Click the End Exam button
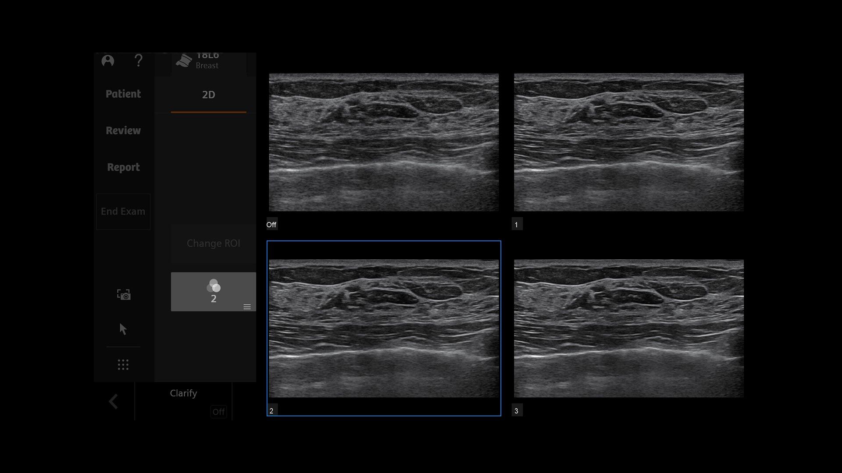The width and height of the screenshot is (842, 473). pyautogui.click(x=123, y=212)
